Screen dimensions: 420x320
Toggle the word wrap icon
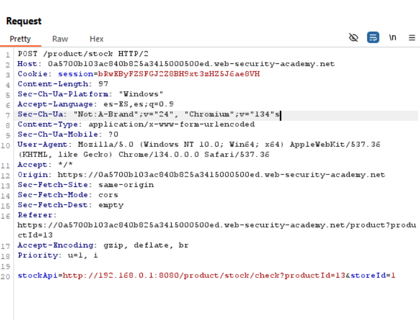(373, 38)
